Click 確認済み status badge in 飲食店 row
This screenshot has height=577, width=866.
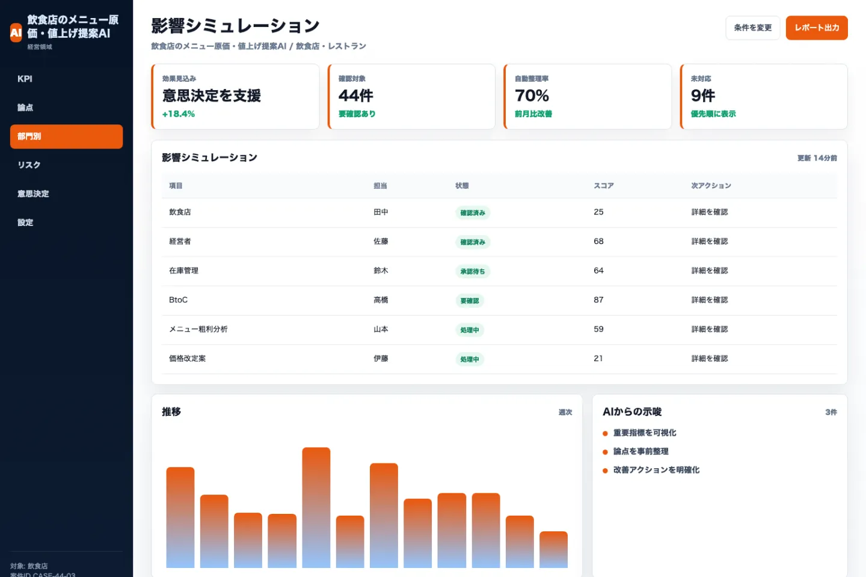coord(473,213)
